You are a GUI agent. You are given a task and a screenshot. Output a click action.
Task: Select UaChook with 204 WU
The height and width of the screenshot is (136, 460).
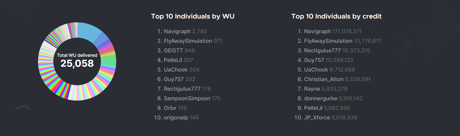[175, 70]
